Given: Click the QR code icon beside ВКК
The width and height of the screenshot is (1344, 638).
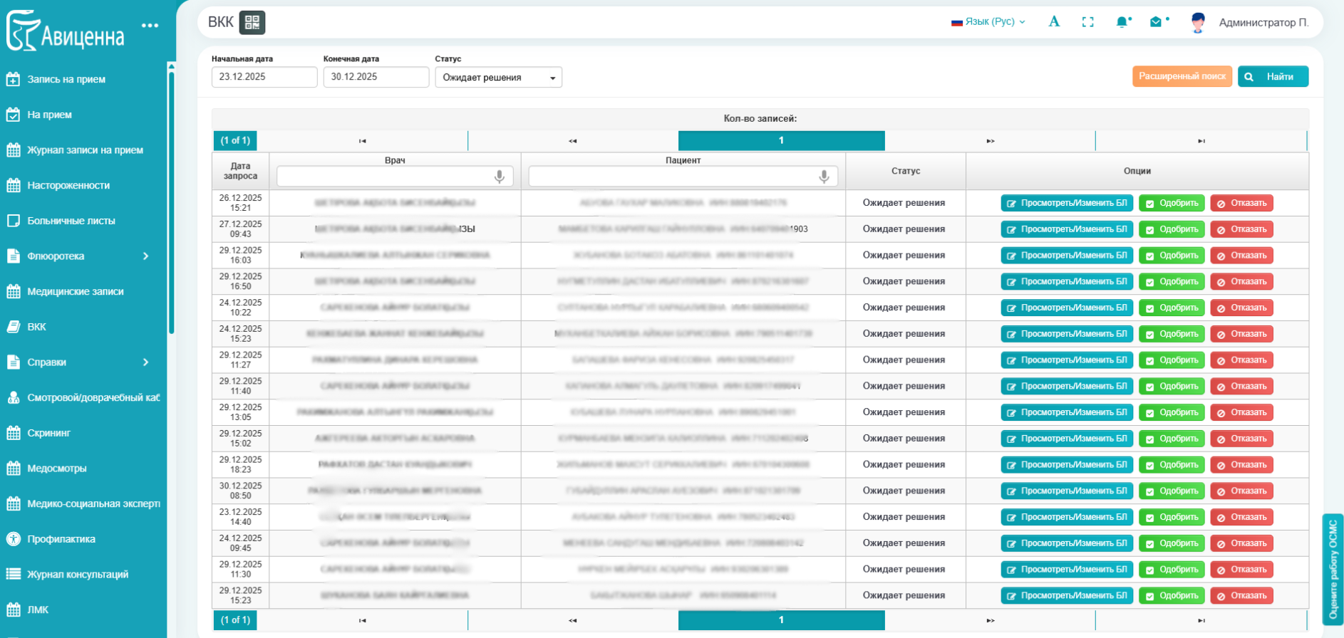Looking at the screenshot, I should [252, 23].
